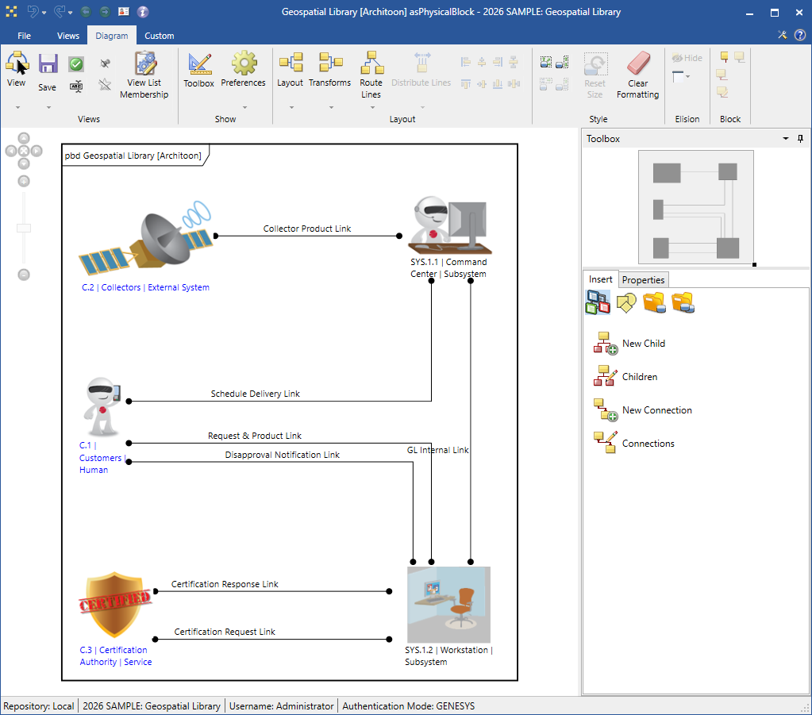Click the Save floppy disk icon
812x715 pixels.
[48, 64]
